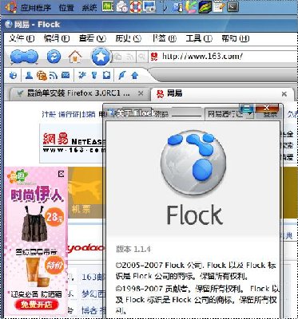
Task: Open the Media Bar icon in Flock toolbar
Action: [x=42, y=76]
